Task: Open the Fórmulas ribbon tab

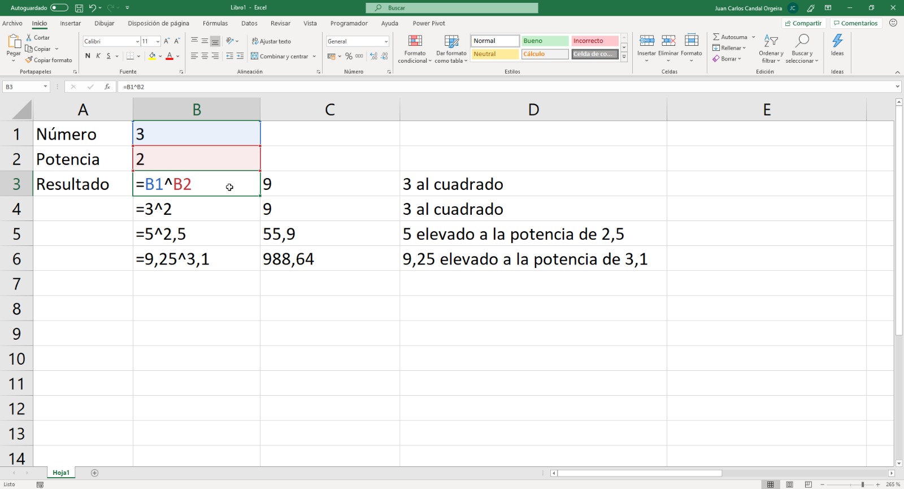Action: coord(215,23)
